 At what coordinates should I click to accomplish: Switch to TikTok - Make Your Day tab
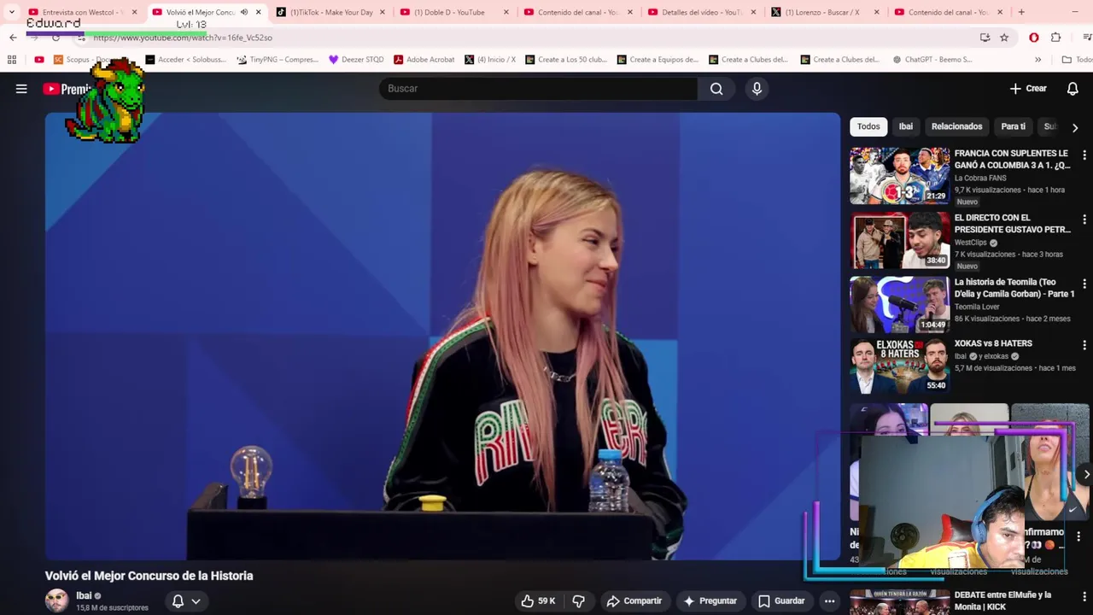coord(331,12)
